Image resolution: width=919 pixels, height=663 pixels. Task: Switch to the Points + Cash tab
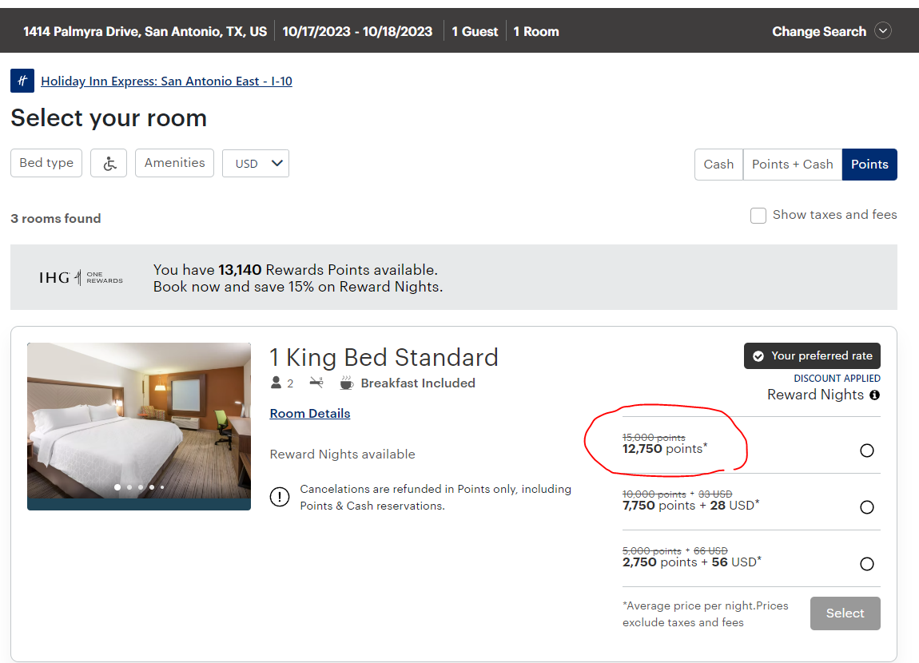792,165
